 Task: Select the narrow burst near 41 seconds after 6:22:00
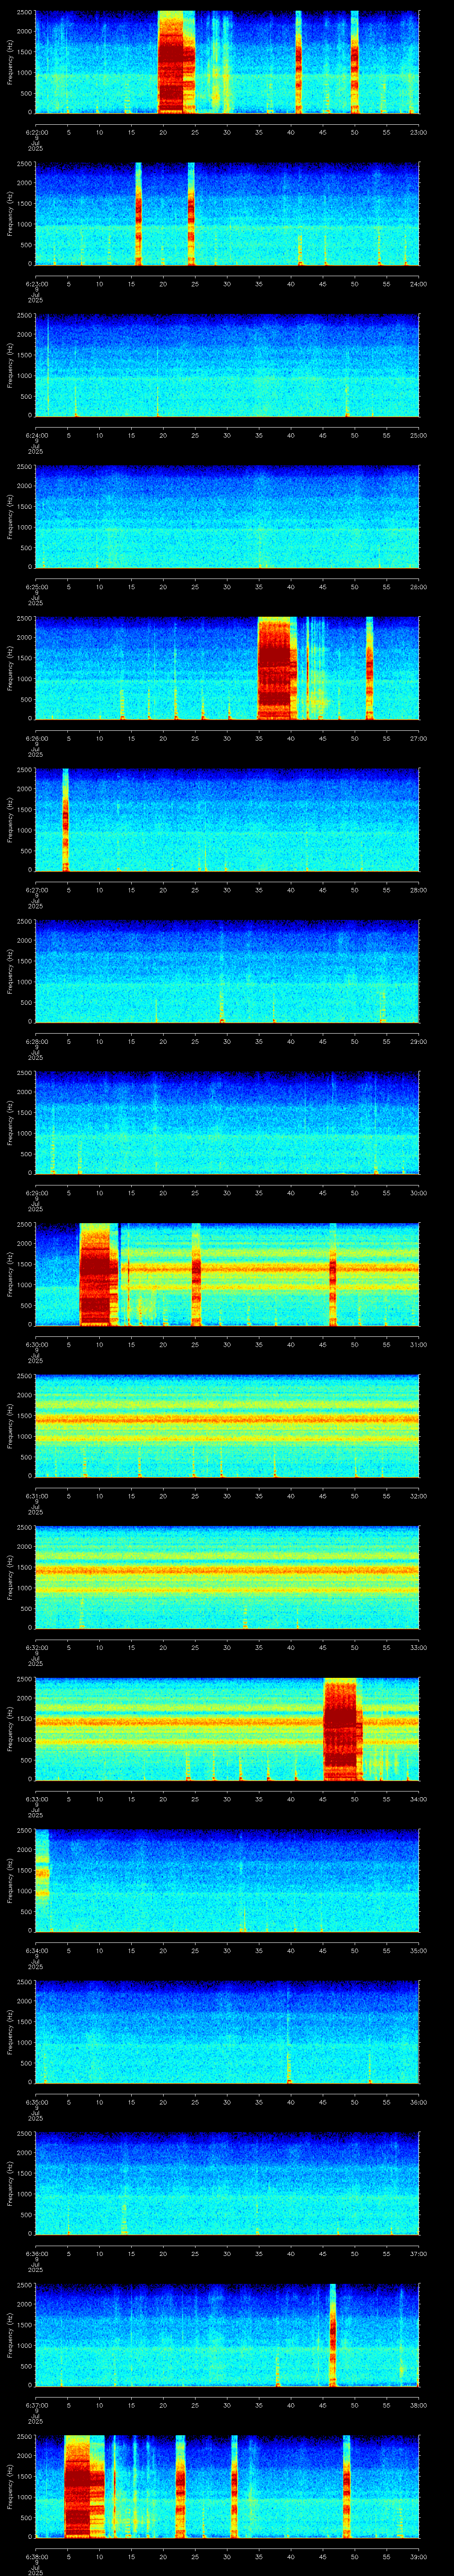[298, 62]
